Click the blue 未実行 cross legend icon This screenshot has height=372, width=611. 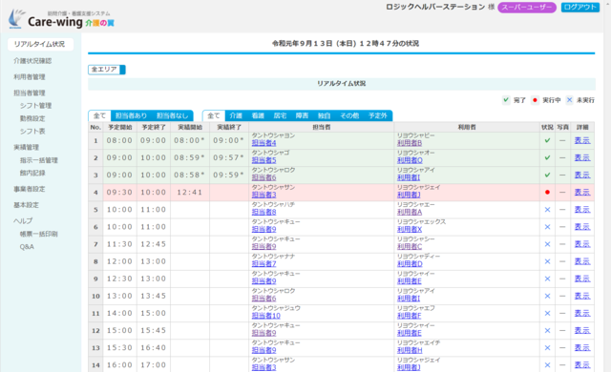pos(569,100)
